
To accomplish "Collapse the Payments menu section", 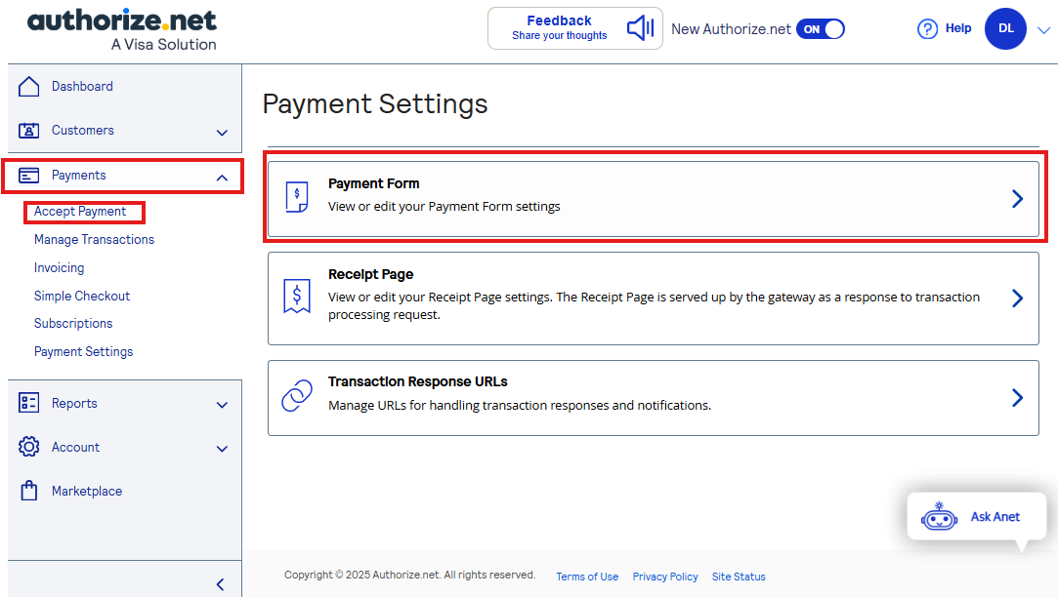I will point(222,177).
